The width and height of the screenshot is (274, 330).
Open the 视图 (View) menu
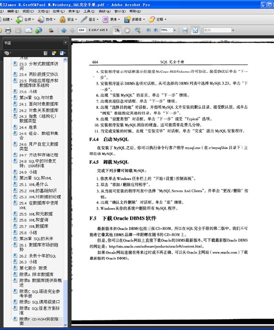pyautogui.click(x=28, y=11)
